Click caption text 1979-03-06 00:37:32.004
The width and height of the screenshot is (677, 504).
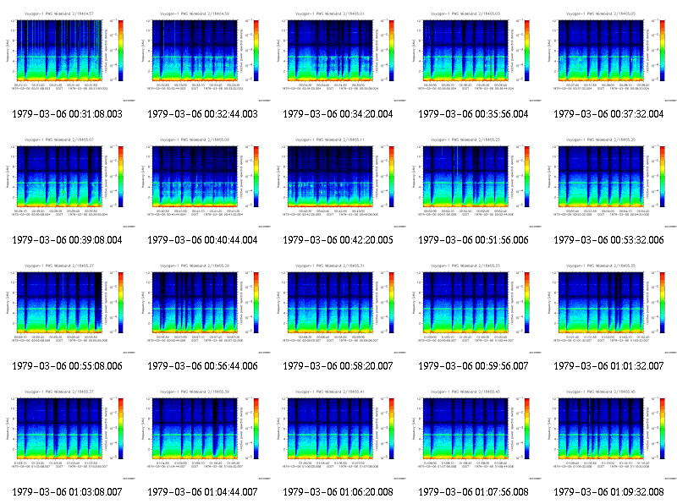[608, 114]
